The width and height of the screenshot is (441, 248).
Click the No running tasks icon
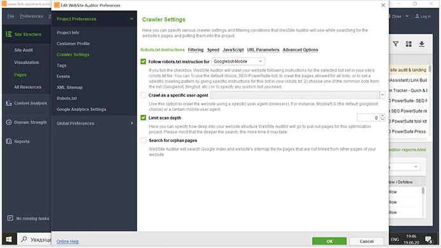pyautogui.click(x=10, y=218)
